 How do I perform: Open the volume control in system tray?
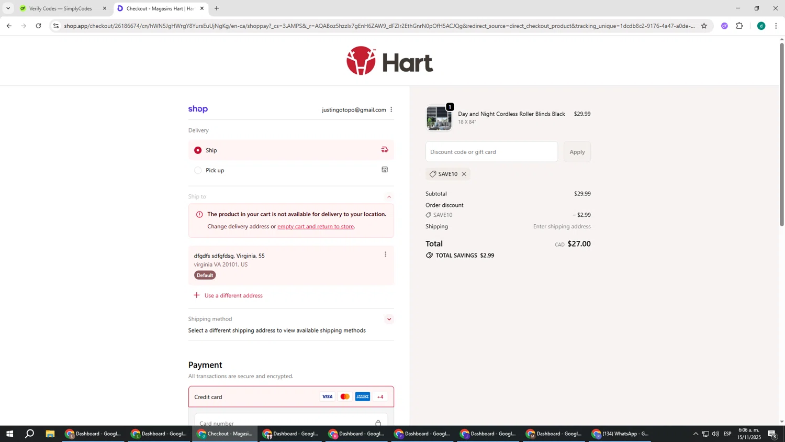pyautogui.click(x=715, y=434)
